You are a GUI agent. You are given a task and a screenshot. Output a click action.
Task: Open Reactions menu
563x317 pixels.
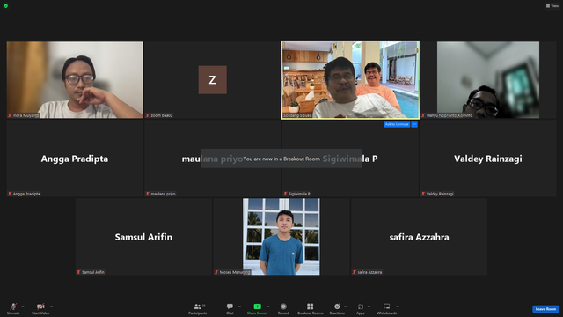(x=337, y=308)
